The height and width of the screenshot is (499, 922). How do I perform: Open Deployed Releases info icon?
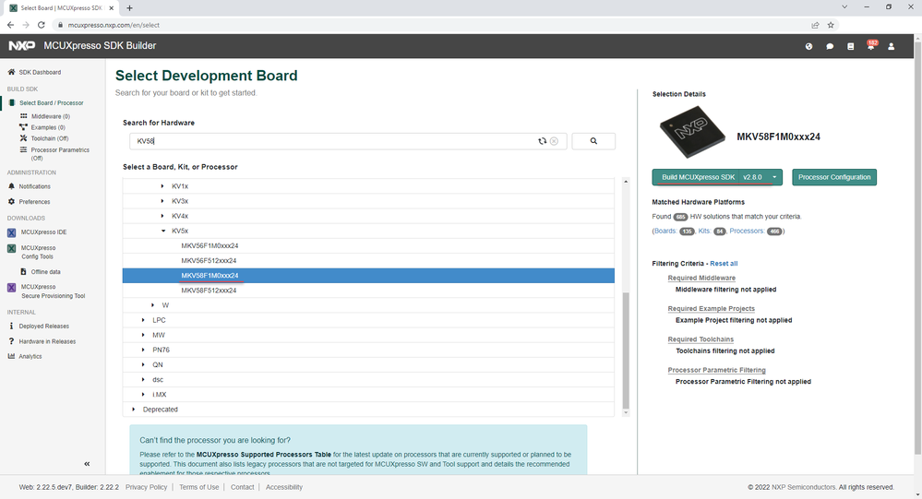pyautogui.click(x=11, y=327)
